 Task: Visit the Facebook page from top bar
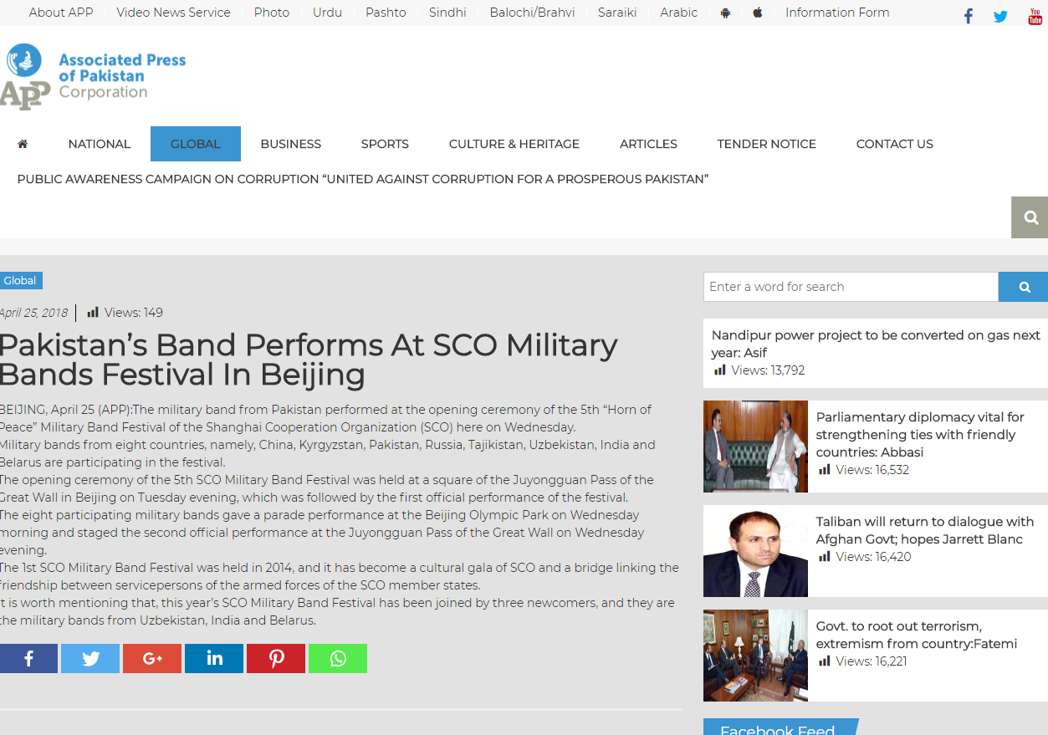969,16
